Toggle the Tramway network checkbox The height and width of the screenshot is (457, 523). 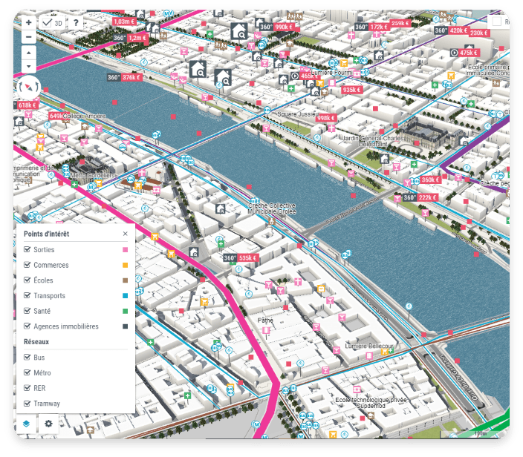[27, 404]
